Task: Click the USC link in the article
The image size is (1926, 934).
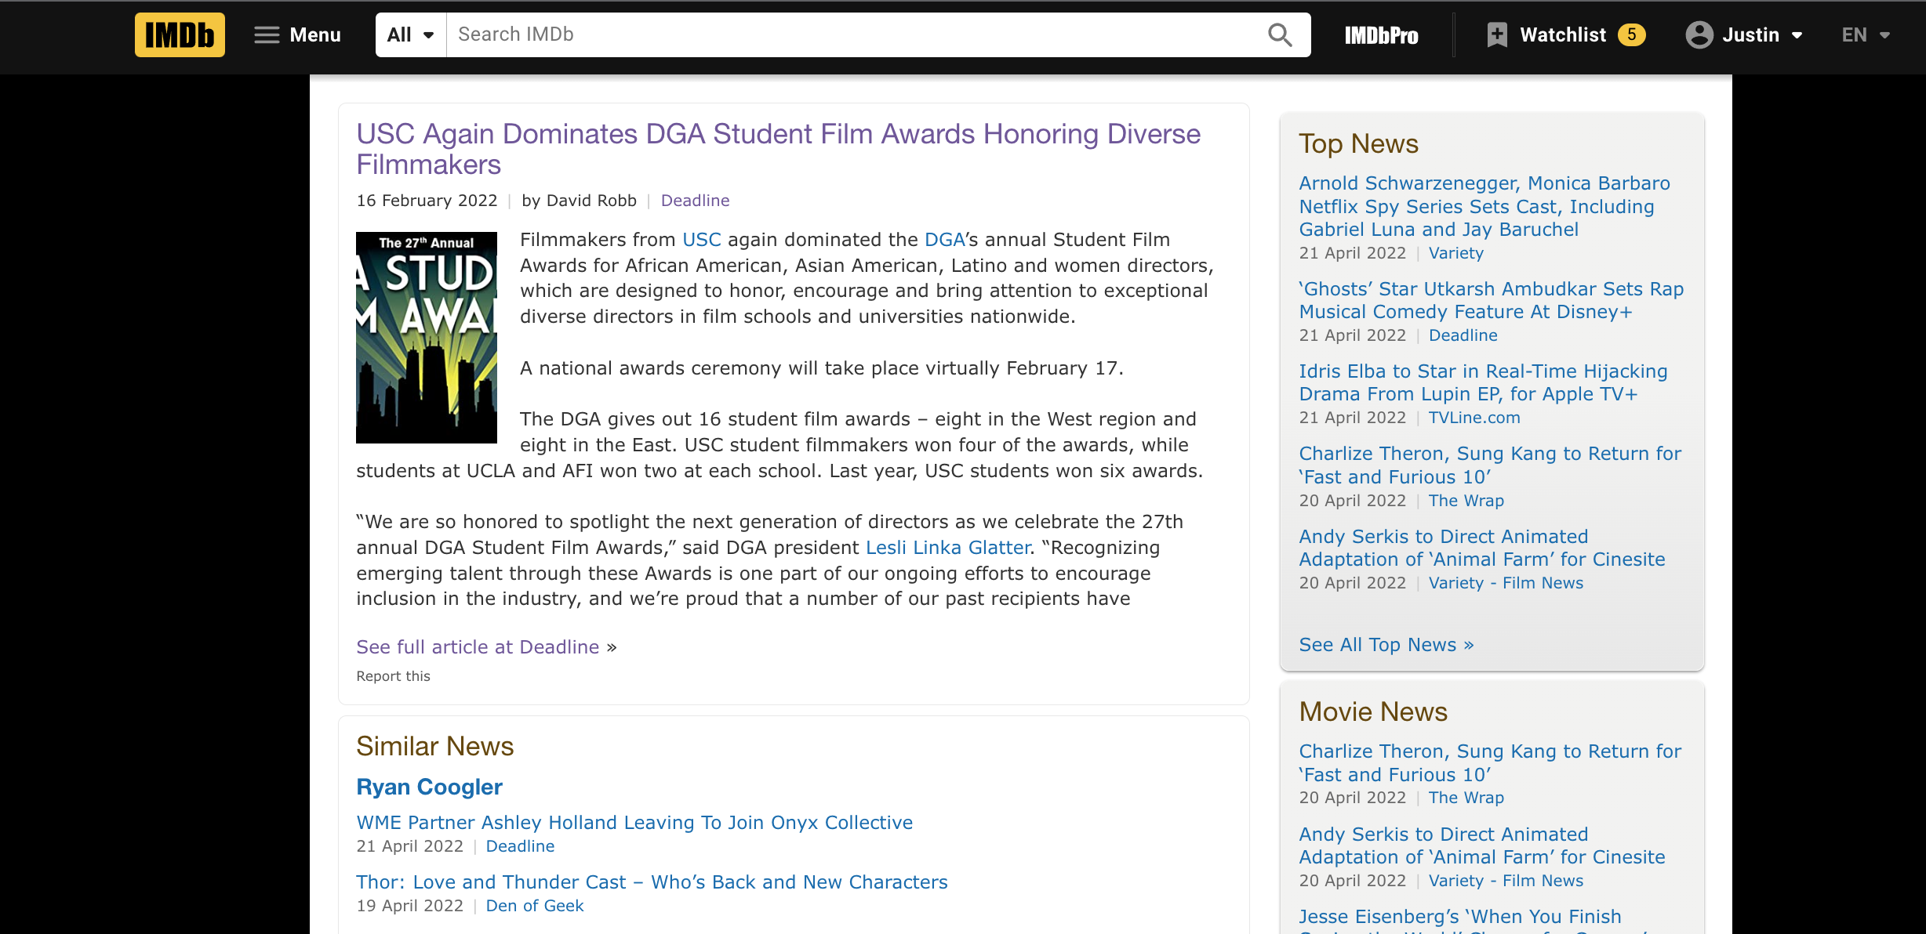Action: click(x=701, y=240)
